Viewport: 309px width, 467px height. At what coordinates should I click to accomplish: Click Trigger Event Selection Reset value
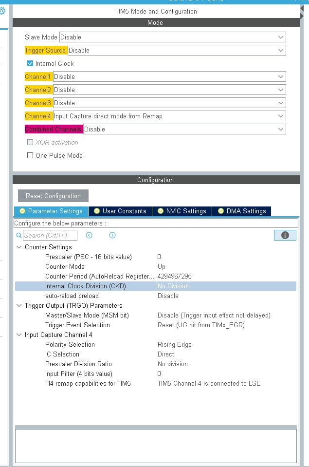tap(201, 325)
